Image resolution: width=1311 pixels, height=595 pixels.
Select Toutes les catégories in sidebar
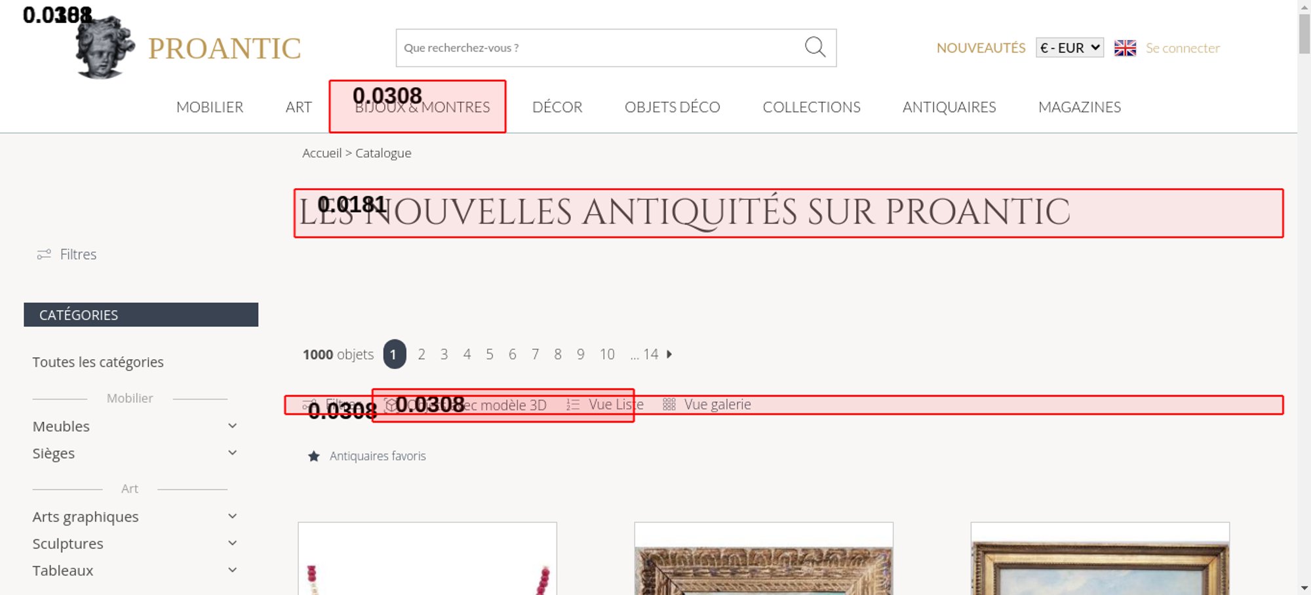pyautogui.click(x=98, y=362)
